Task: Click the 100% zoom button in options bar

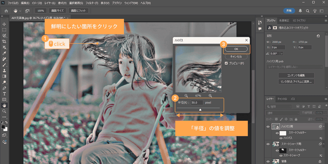Action: pyautogui.click(x=41, y=10)
